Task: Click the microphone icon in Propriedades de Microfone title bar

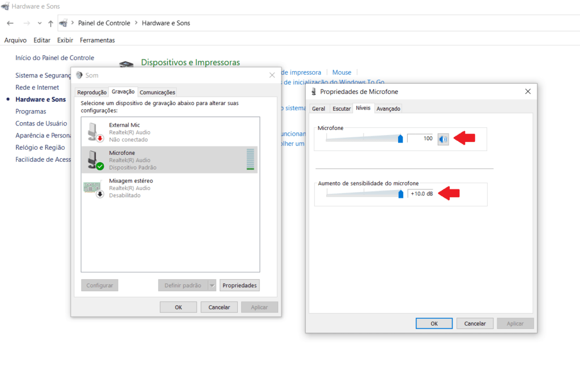Action: [x=315, y=91]
